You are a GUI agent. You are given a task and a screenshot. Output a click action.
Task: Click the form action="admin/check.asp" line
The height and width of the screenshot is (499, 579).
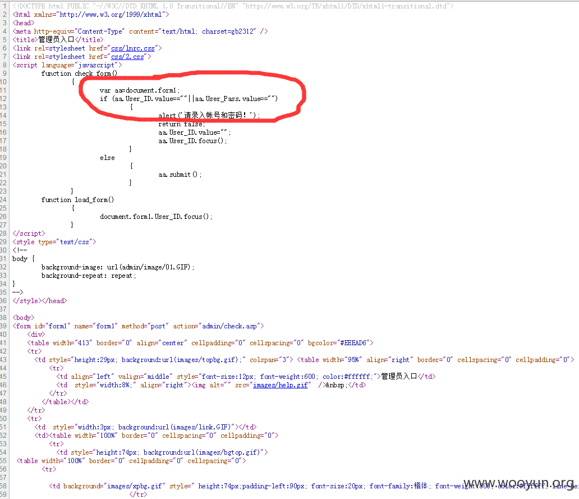tap(139, 327)
